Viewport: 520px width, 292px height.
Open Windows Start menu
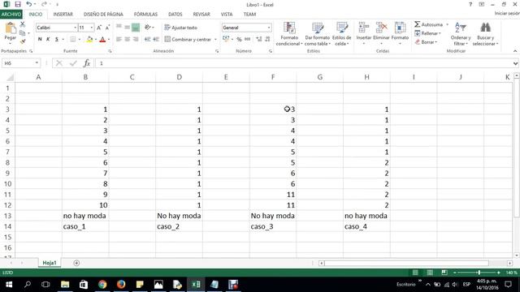[9, 285]
